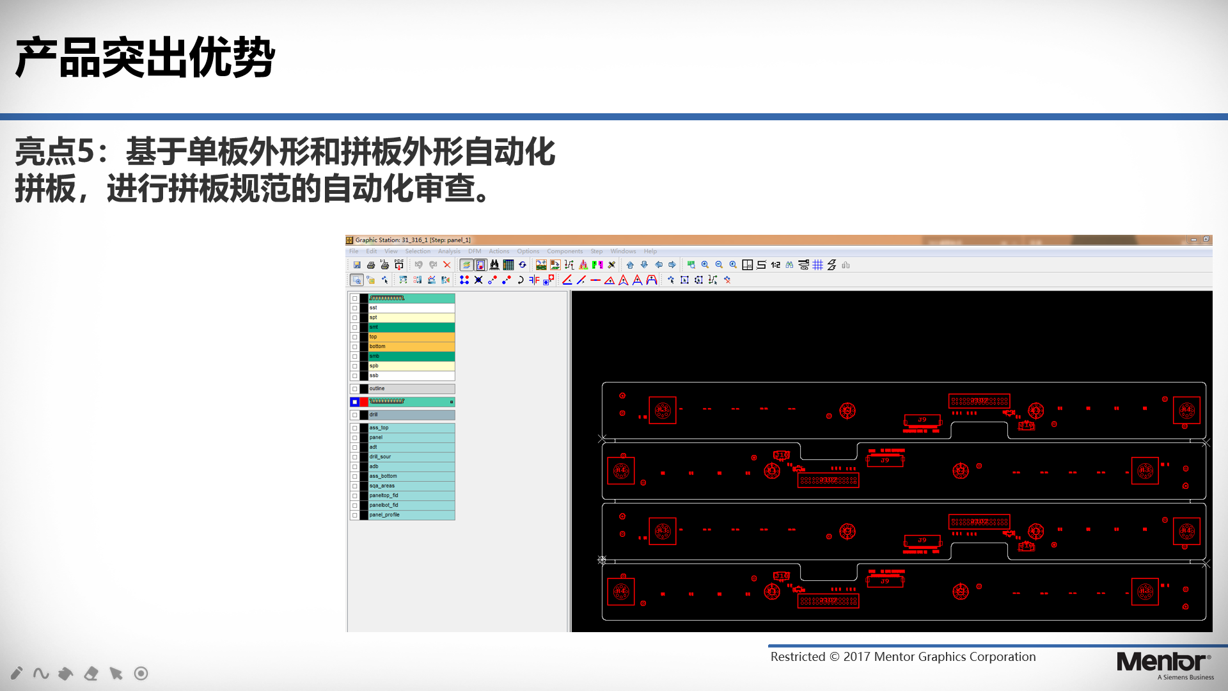Click the black color swatch beside smb
The width and height of the screenshot is (1228, 691).
364,356
